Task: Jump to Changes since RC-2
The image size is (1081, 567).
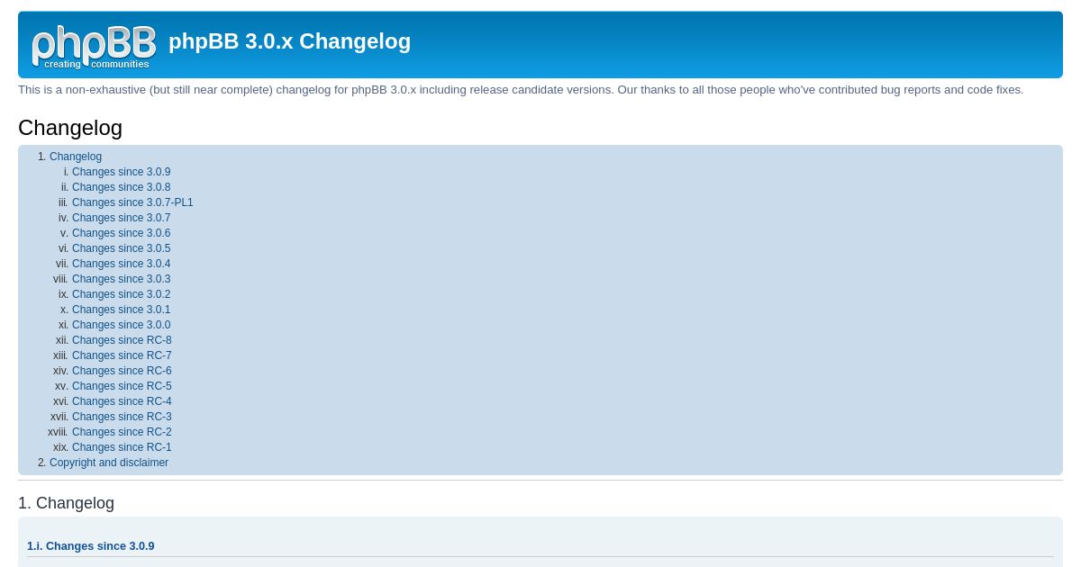Action: [x=122, y=432]
